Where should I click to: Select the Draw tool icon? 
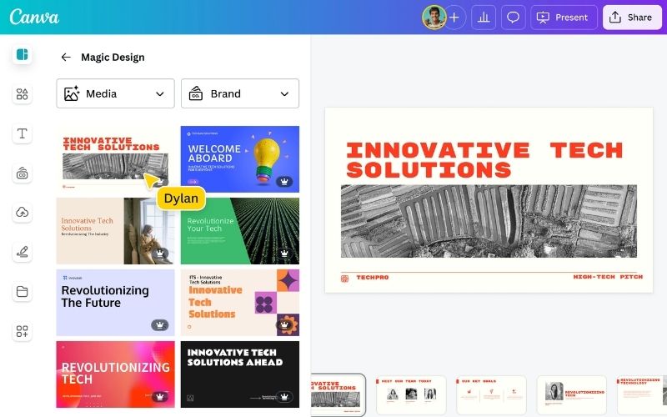coord(23,252)
